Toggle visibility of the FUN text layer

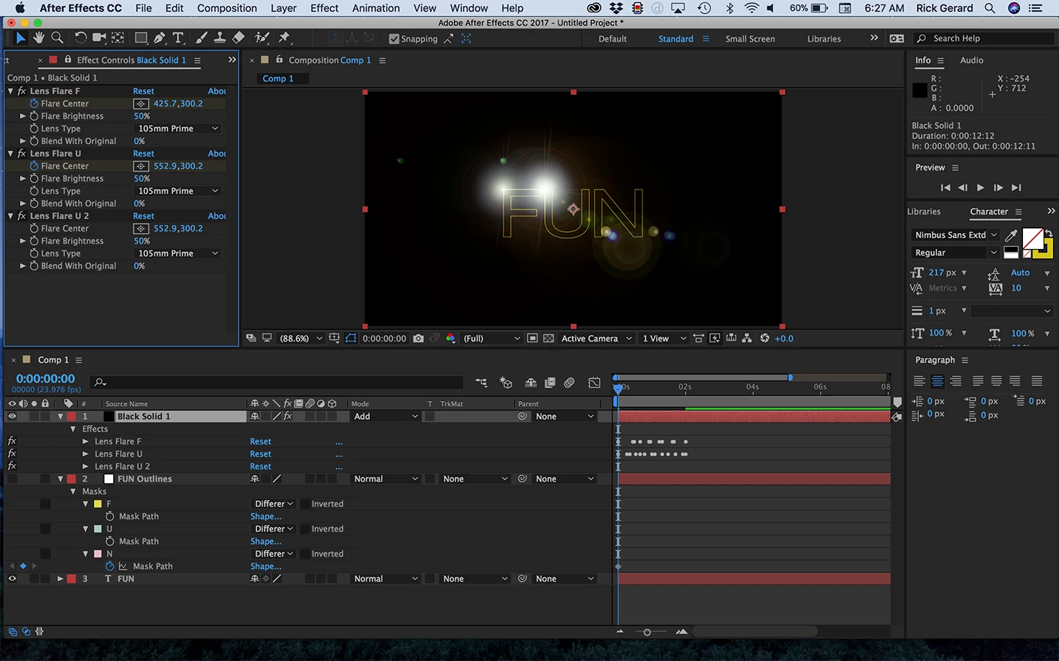12,579
